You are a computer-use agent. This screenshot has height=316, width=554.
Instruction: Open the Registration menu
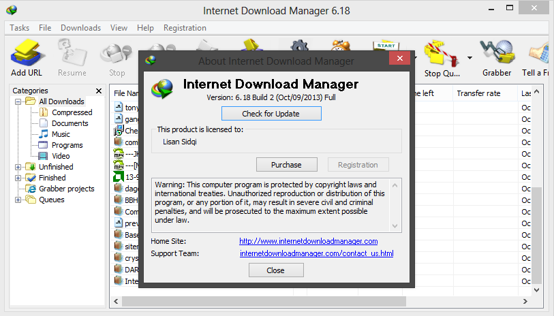tap(185, 27)
